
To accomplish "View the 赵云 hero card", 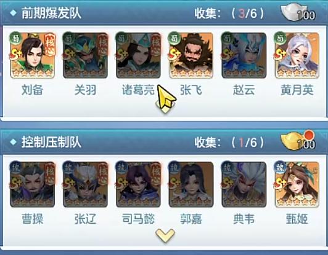I will [x=244, y=55].
